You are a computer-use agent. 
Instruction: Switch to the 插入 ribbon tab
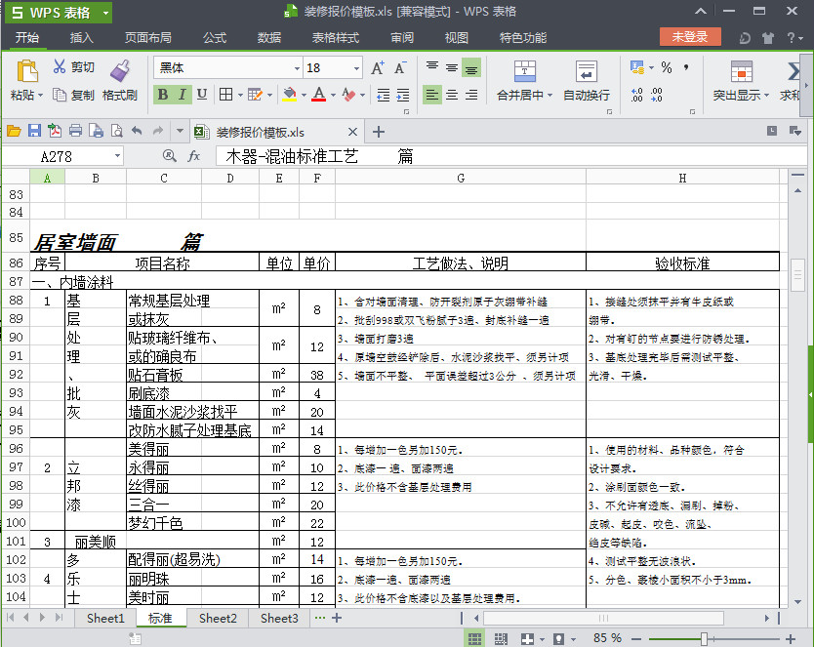81,38
